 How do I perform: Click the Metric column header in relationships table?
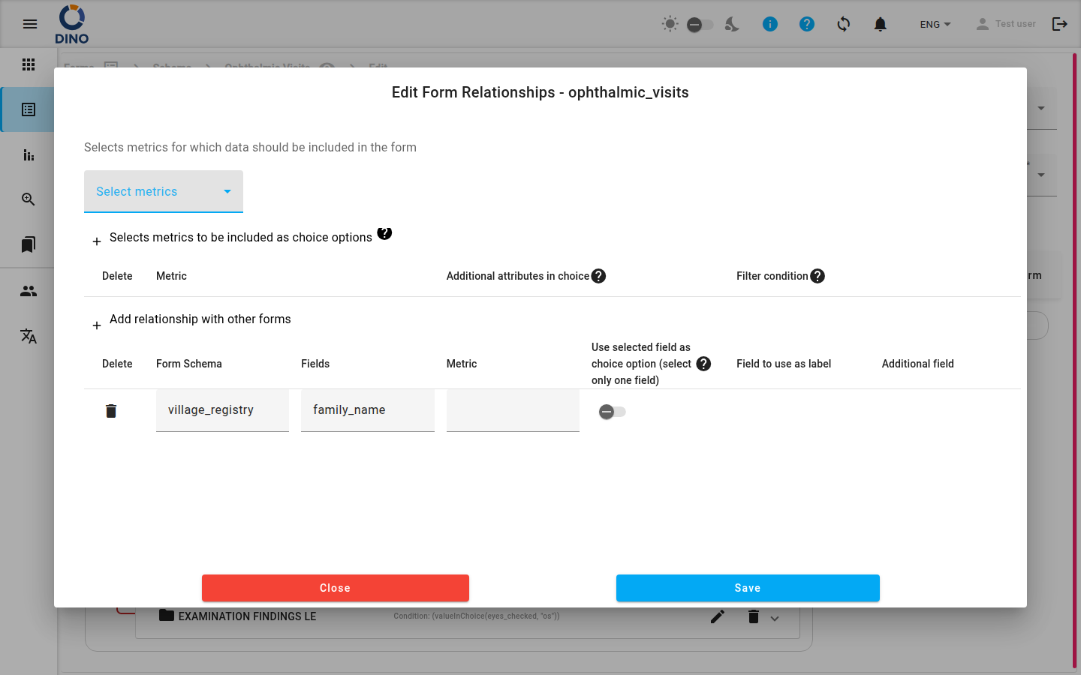pos(462,364)
